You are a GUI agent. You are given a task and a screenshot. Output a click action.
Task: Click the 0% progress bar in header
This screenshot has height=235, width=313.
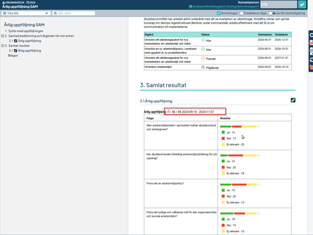click(279, 4)
